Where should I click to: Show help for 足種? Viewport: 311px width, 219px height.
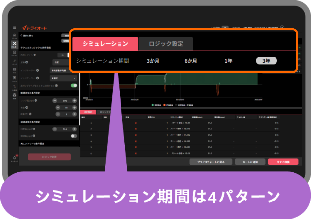coord(27,62)
